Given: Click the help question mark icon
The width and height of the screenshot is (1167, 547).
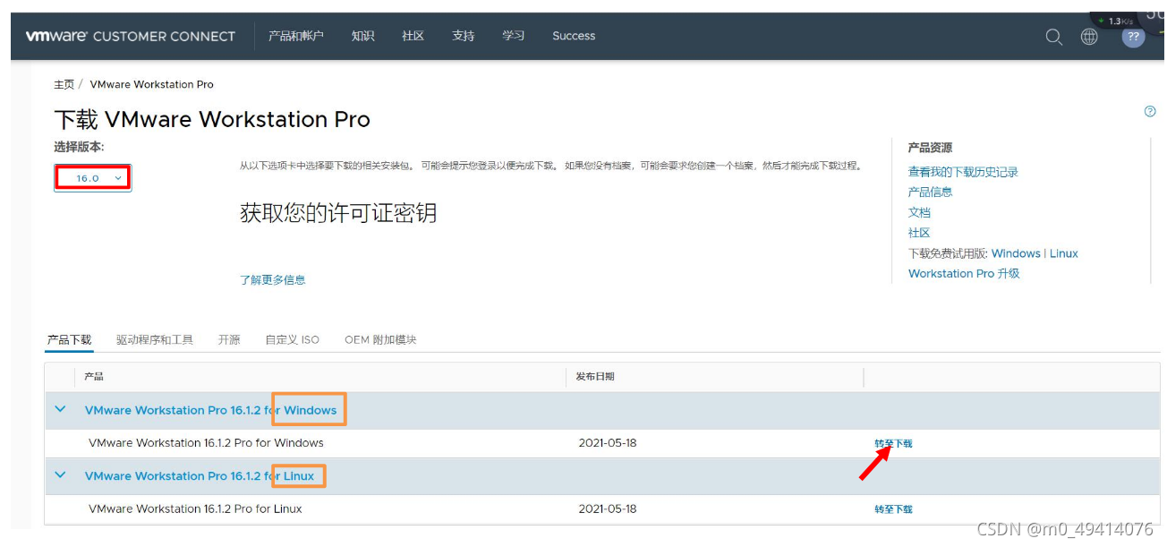Looking at the screenshot, I should [1150, 111].
